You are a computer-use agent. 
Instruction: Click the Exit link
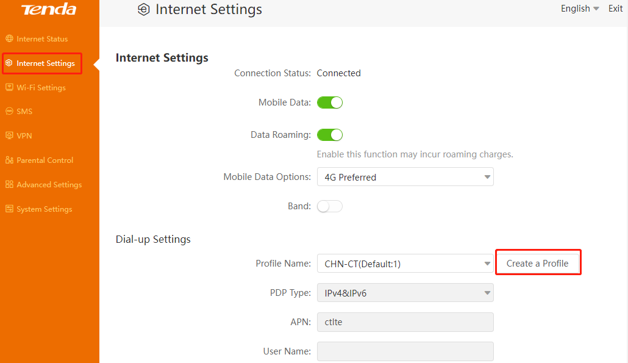[615, 9]
